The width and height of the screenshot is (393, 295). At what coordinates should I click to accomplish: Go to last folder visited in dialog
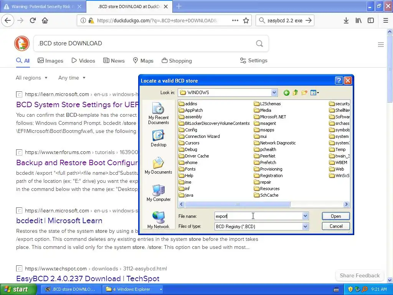(x=286, y=93)
